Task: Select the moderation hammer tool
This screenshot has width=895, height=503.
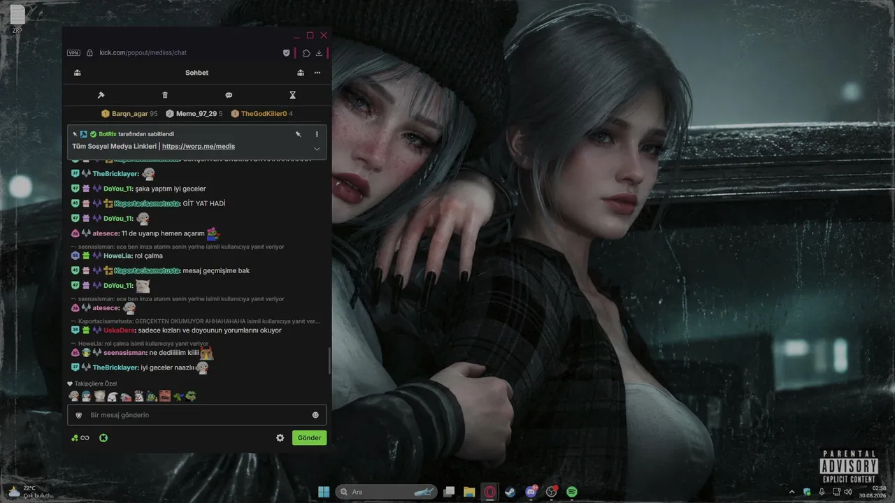Action: click(x=101, y=95)
